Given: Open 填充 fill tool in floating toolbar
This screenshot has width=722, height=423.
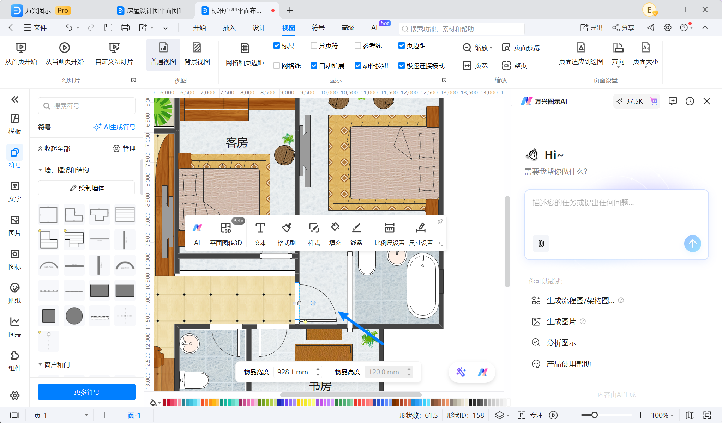Looking at the screenshot, I should (x=335, y=233).
